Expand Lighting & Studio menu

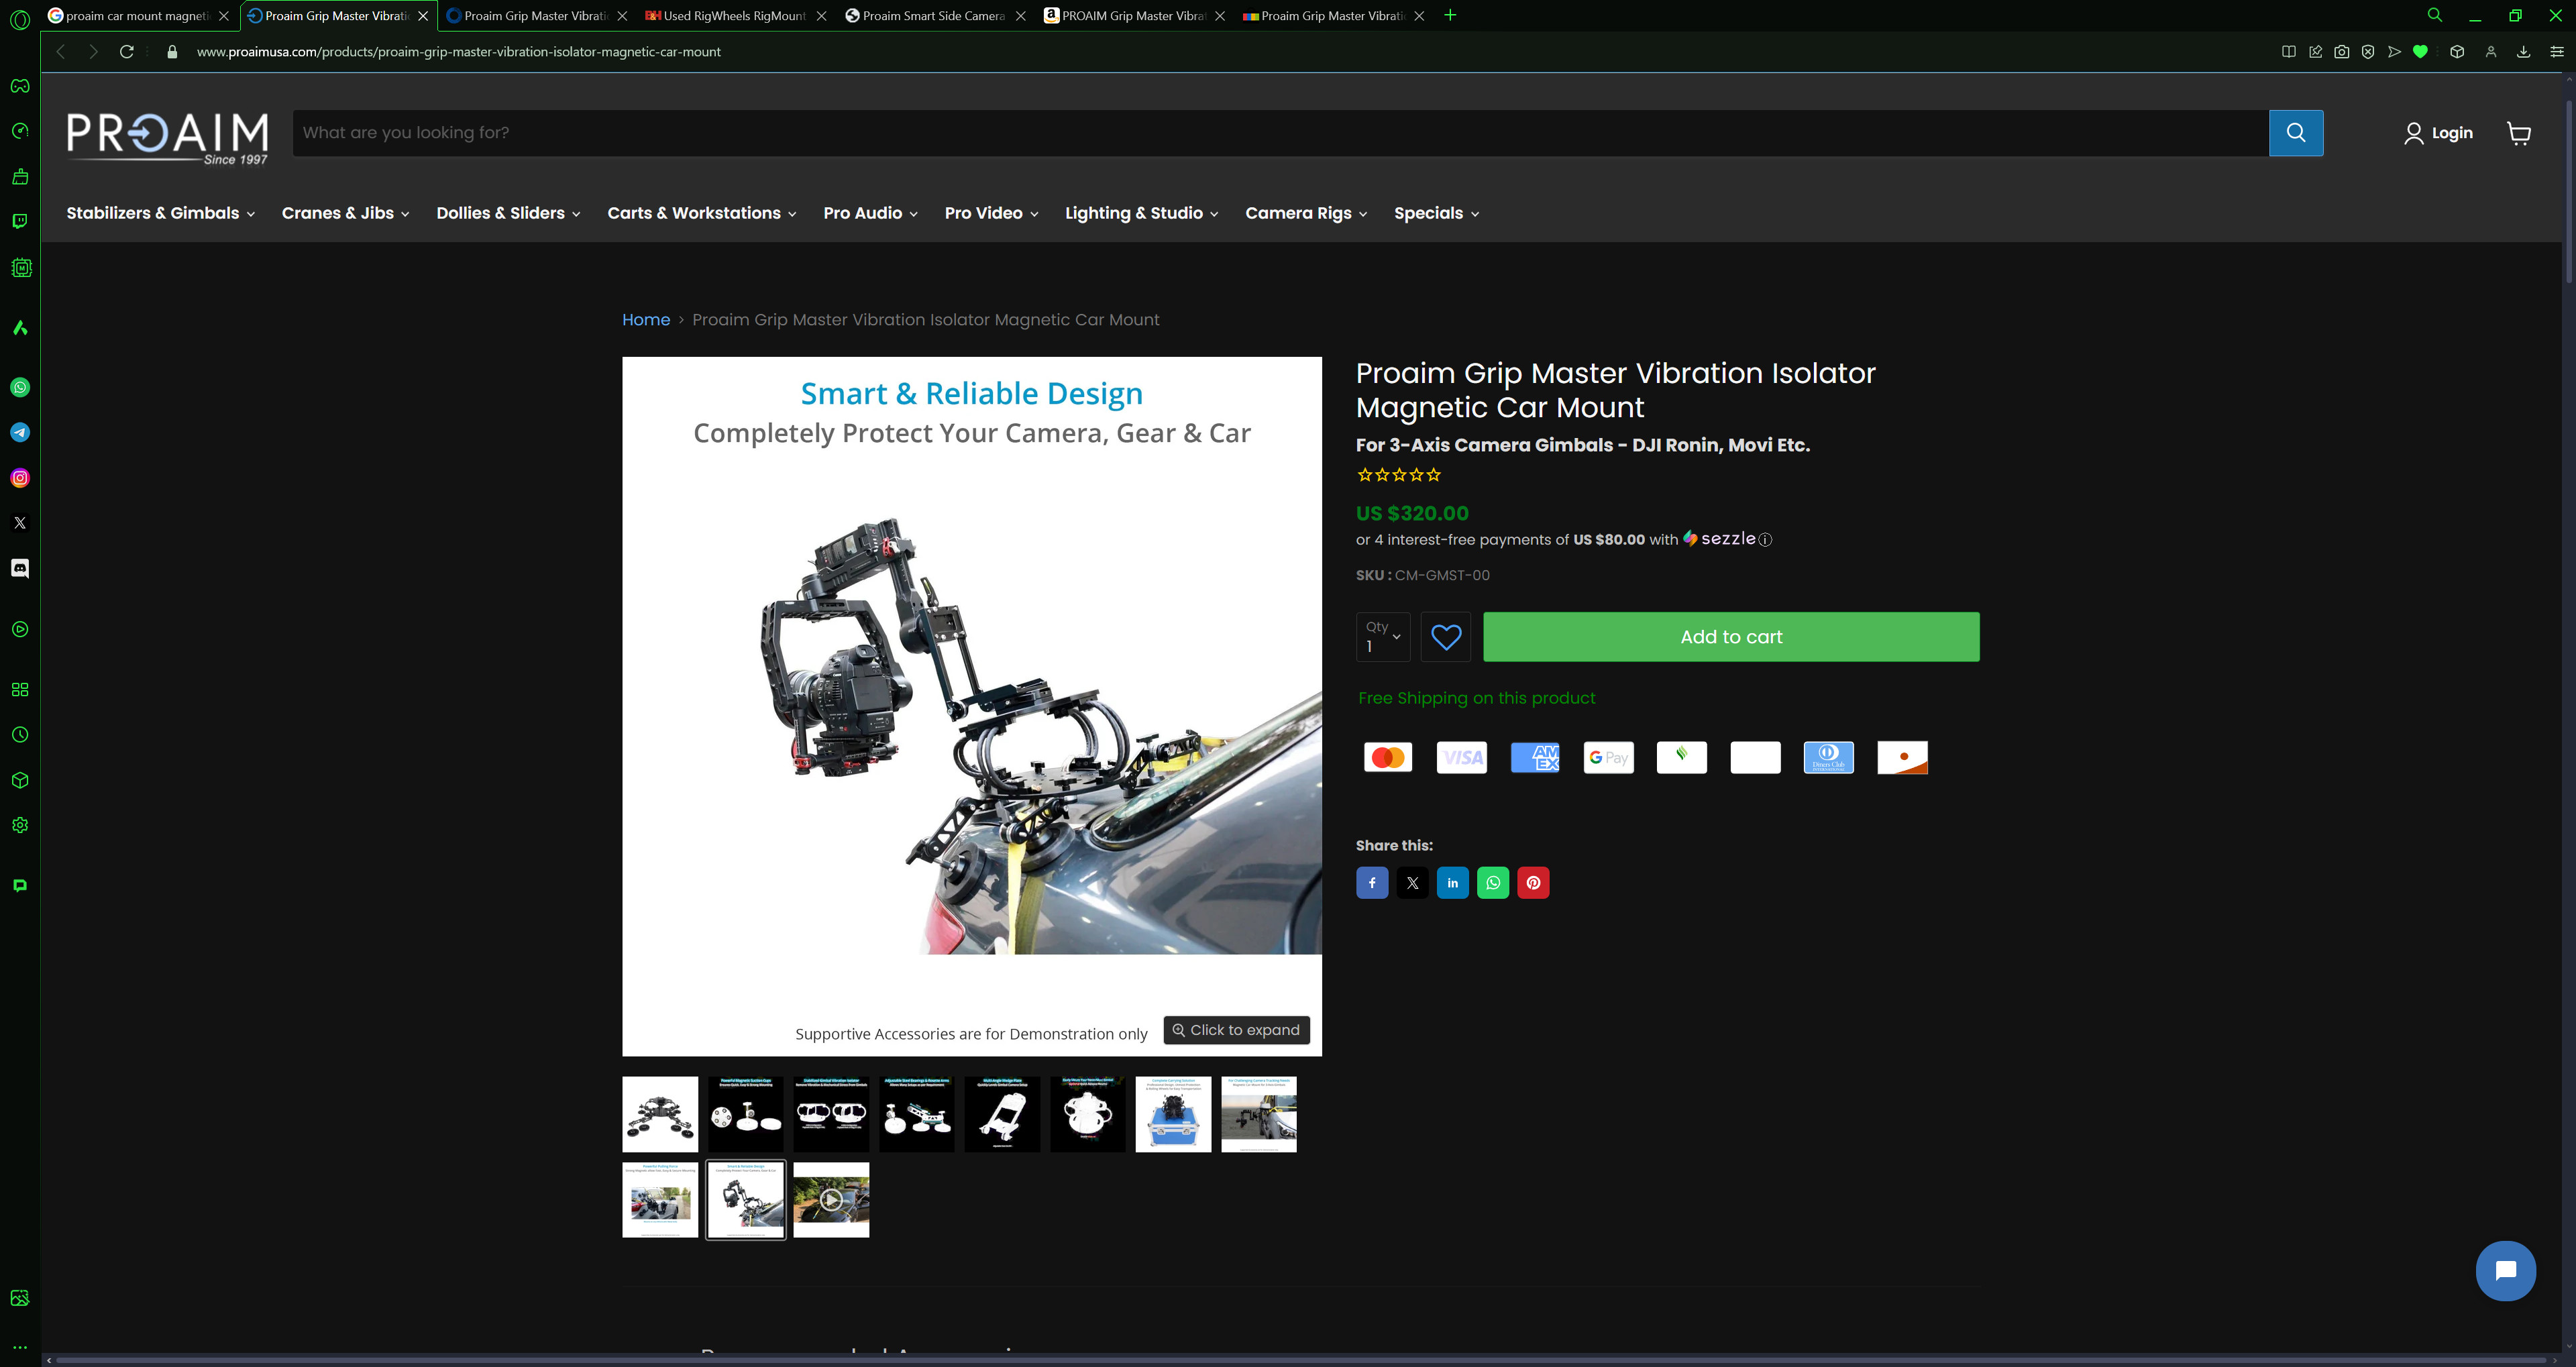coord(1141,213)
